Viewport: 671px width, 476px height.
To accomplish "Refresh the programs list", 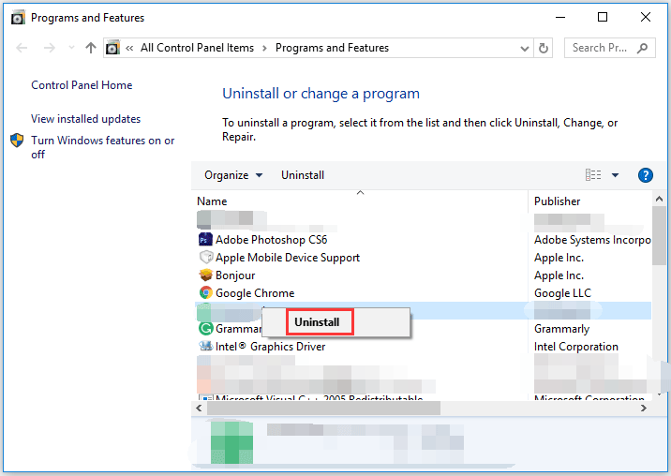I will coord(544,48).
